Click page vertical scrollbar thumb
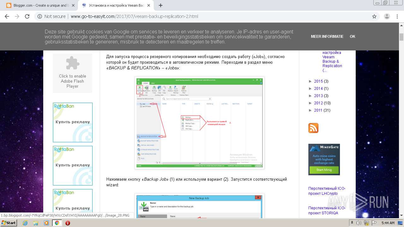 pyautogui.click(x=401, y=37)
